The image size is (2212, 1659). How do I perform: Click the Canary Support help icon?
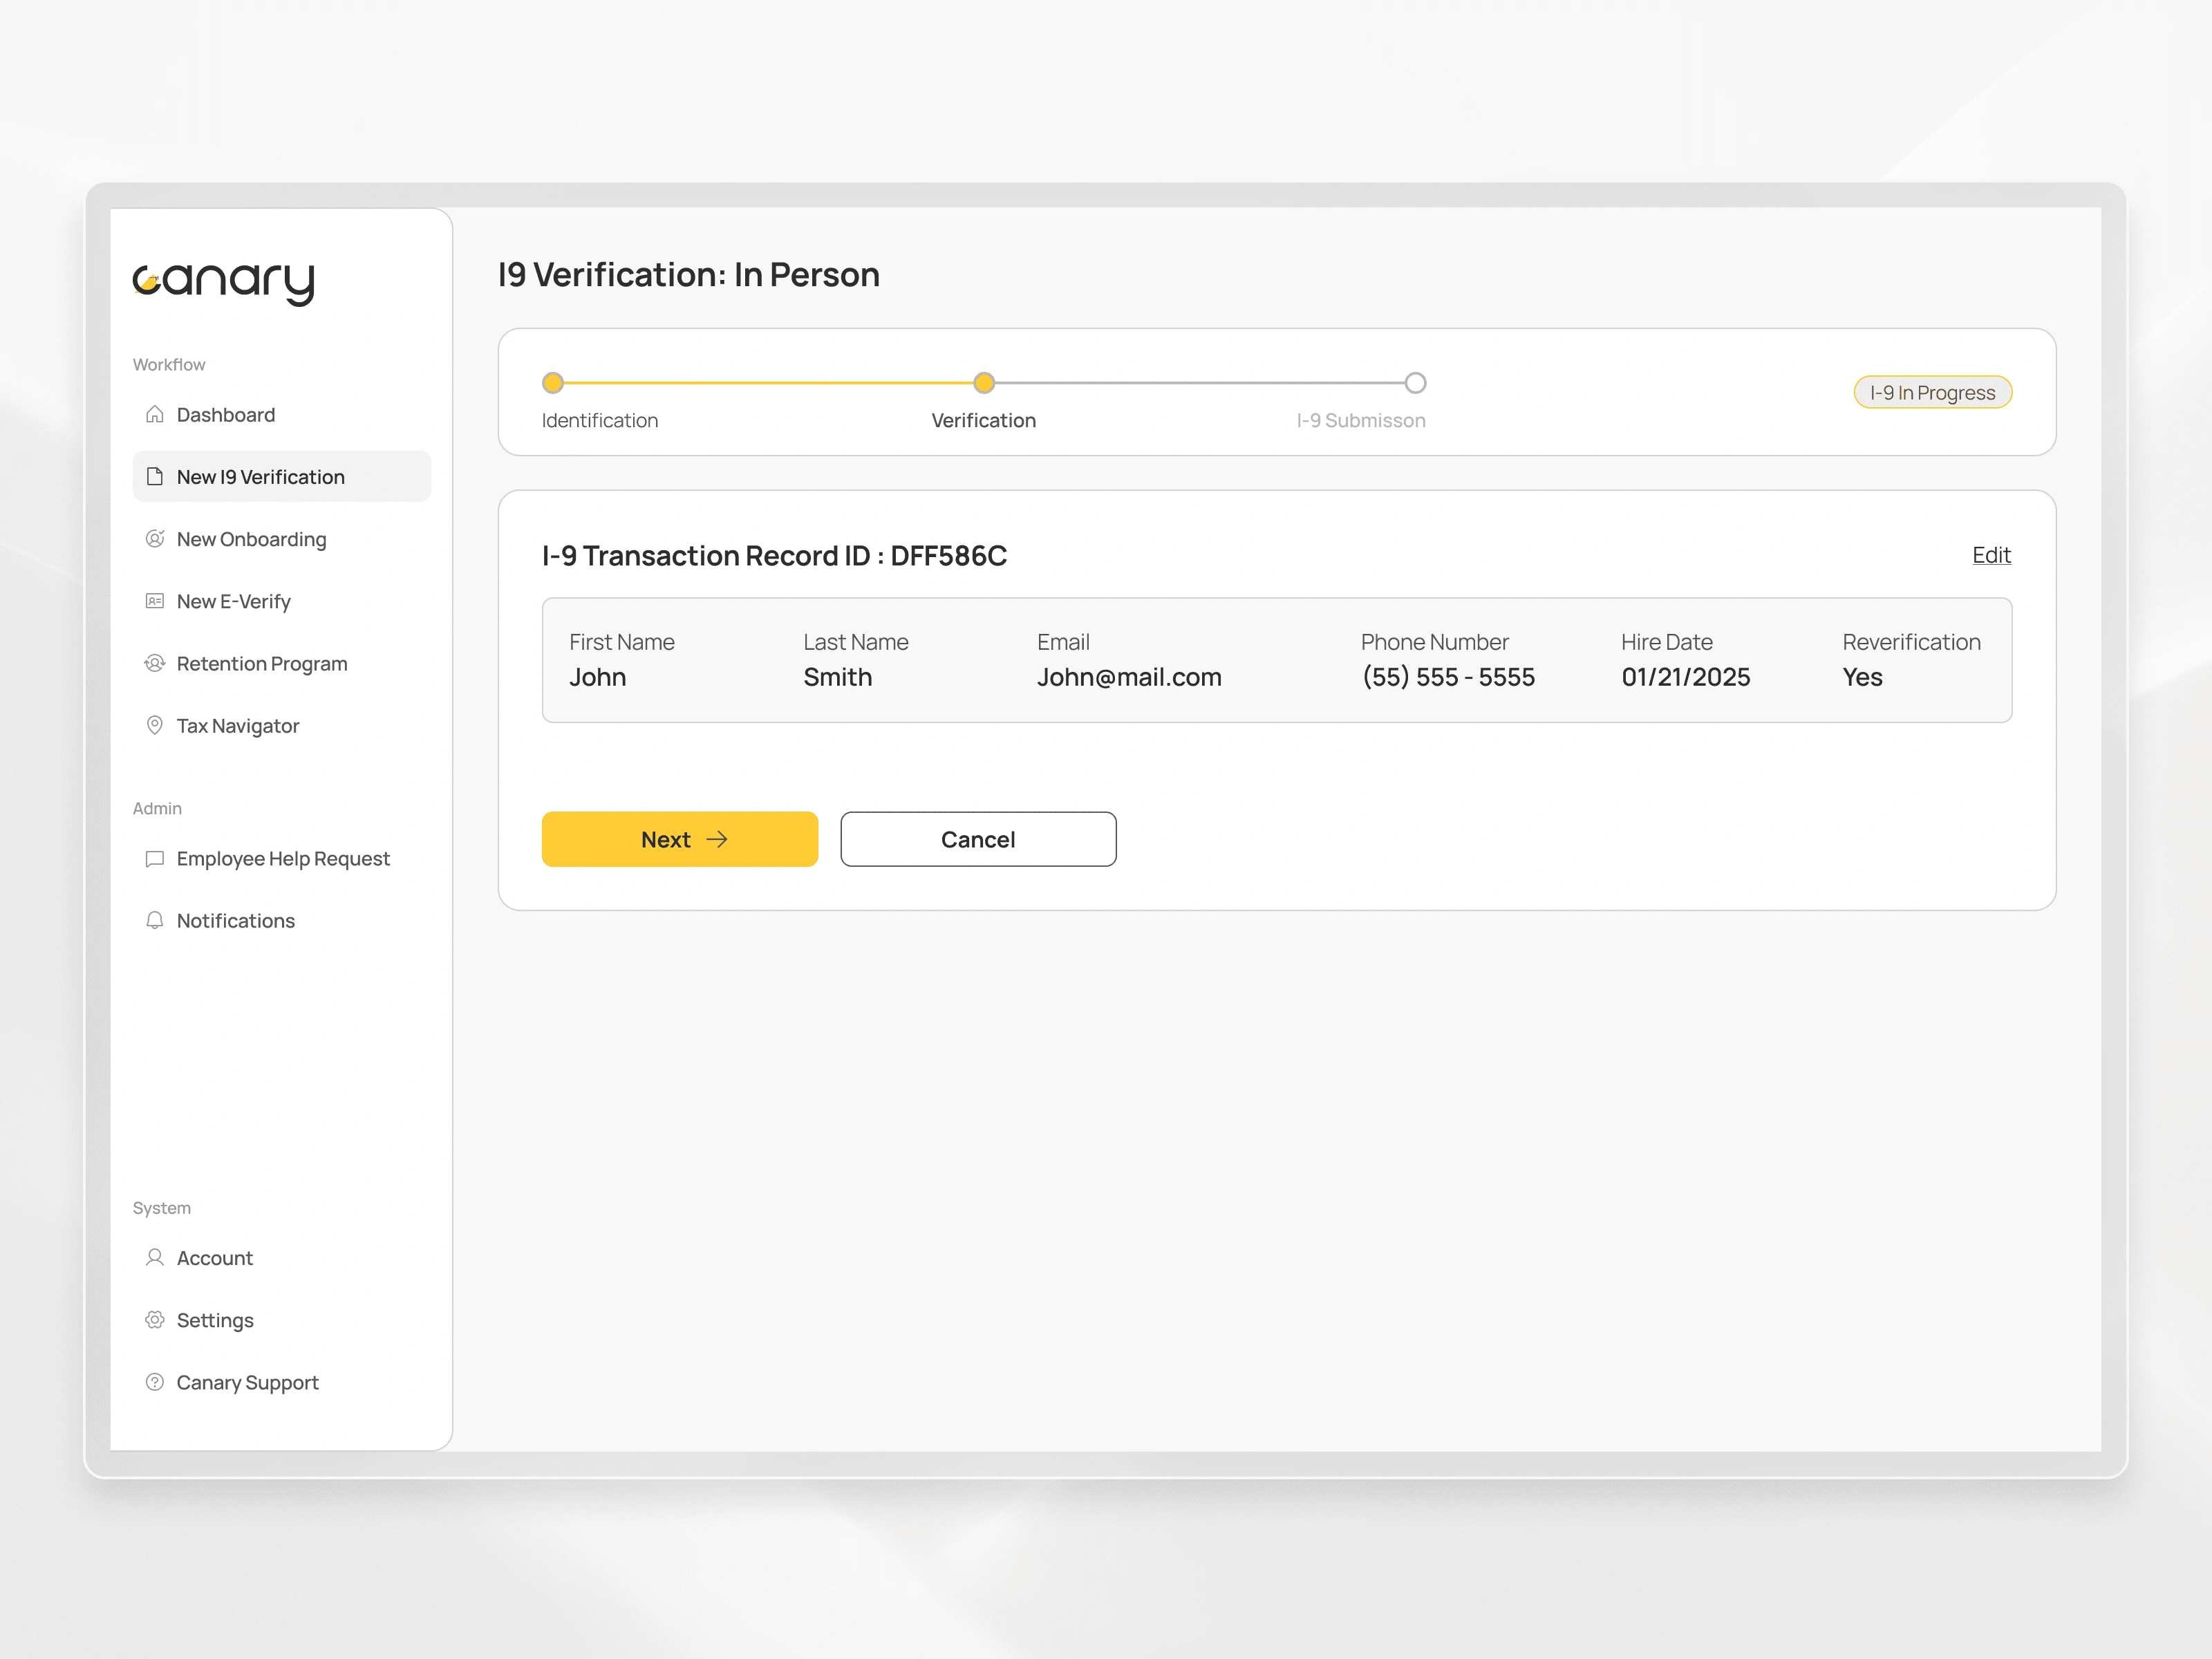[154, 1382]
